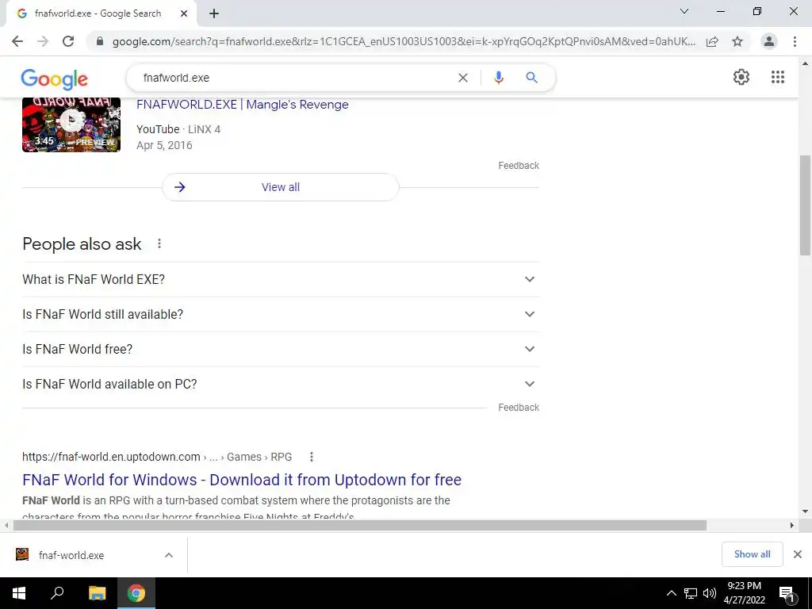Screen dimensions: 812x609
Task: Open the notification center icon
Action: 787,593
